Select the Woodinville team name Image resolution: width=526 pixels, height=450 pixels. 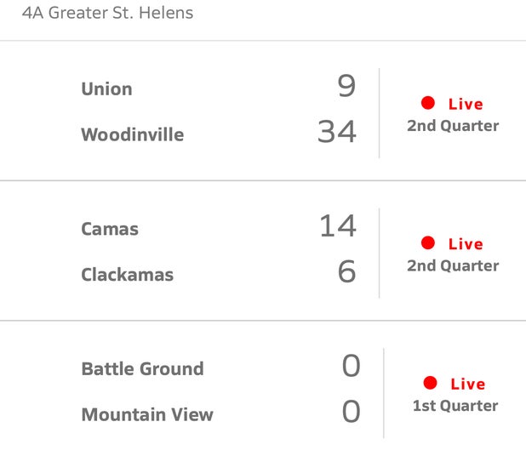pyautogui.click(x=133, y=134)
